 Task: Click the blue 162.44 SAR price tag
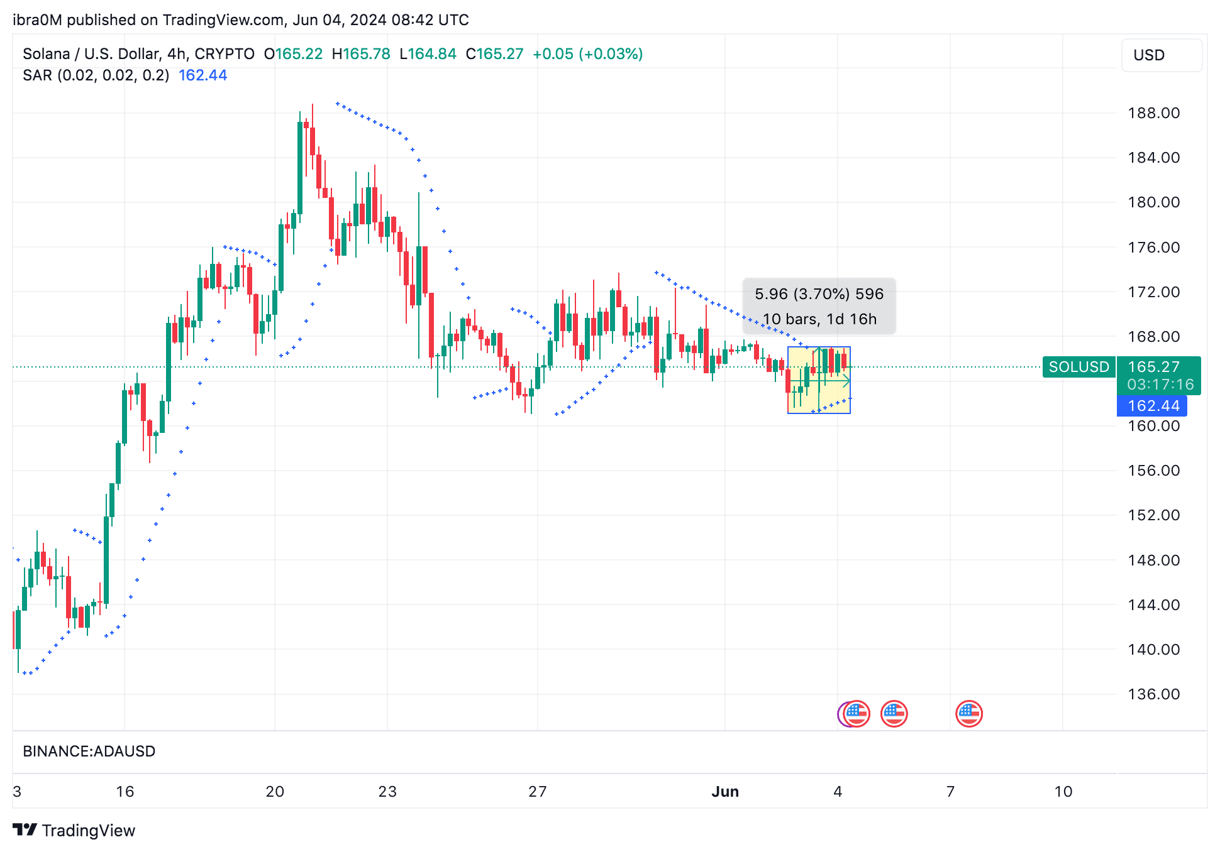1152,406
